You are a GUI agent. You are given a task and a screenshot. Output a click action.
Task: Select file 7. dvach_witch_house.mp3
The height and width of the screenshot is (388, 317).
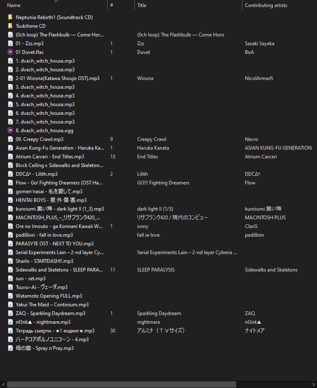tap(45, 122)
